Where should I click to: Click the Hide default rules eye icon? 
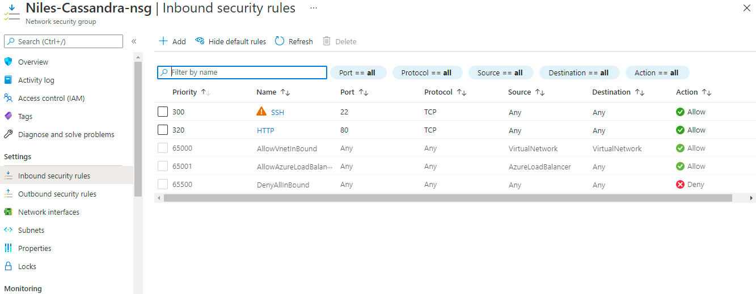200,41
